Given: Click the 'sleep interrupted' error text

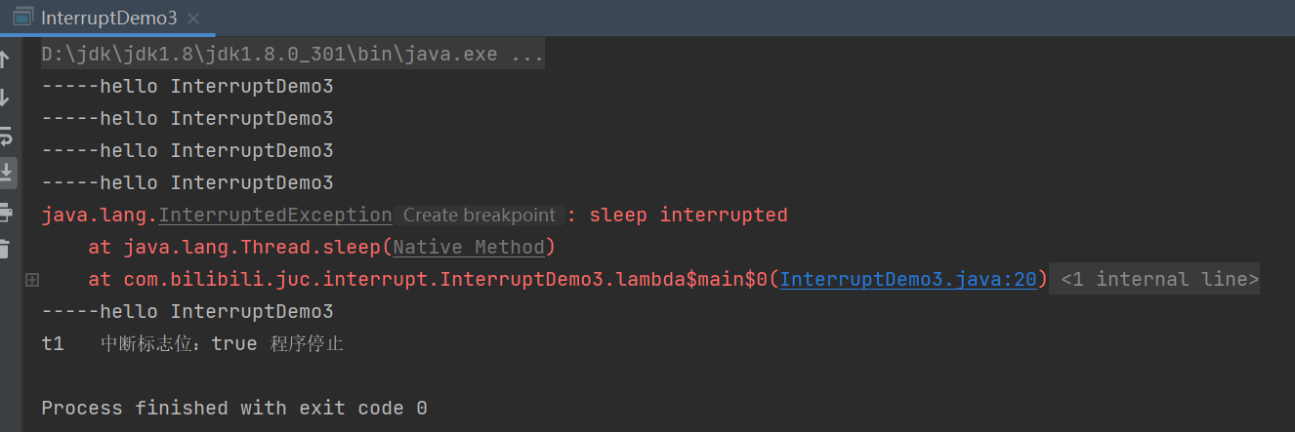Looking at the screenshot, I should pos(688,216).
